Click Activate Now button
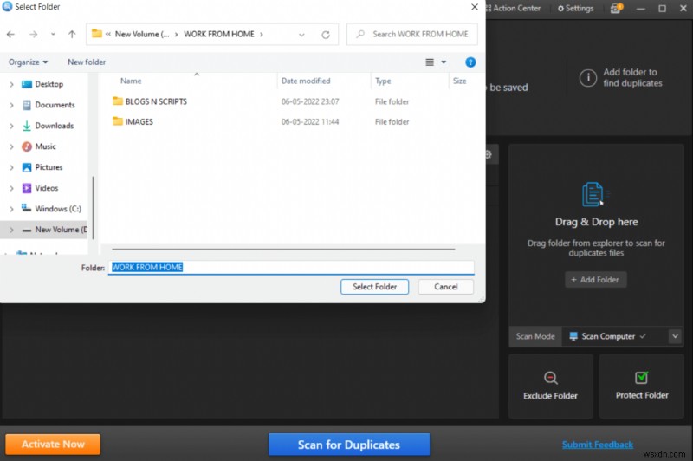 click(x=53, y=445)
